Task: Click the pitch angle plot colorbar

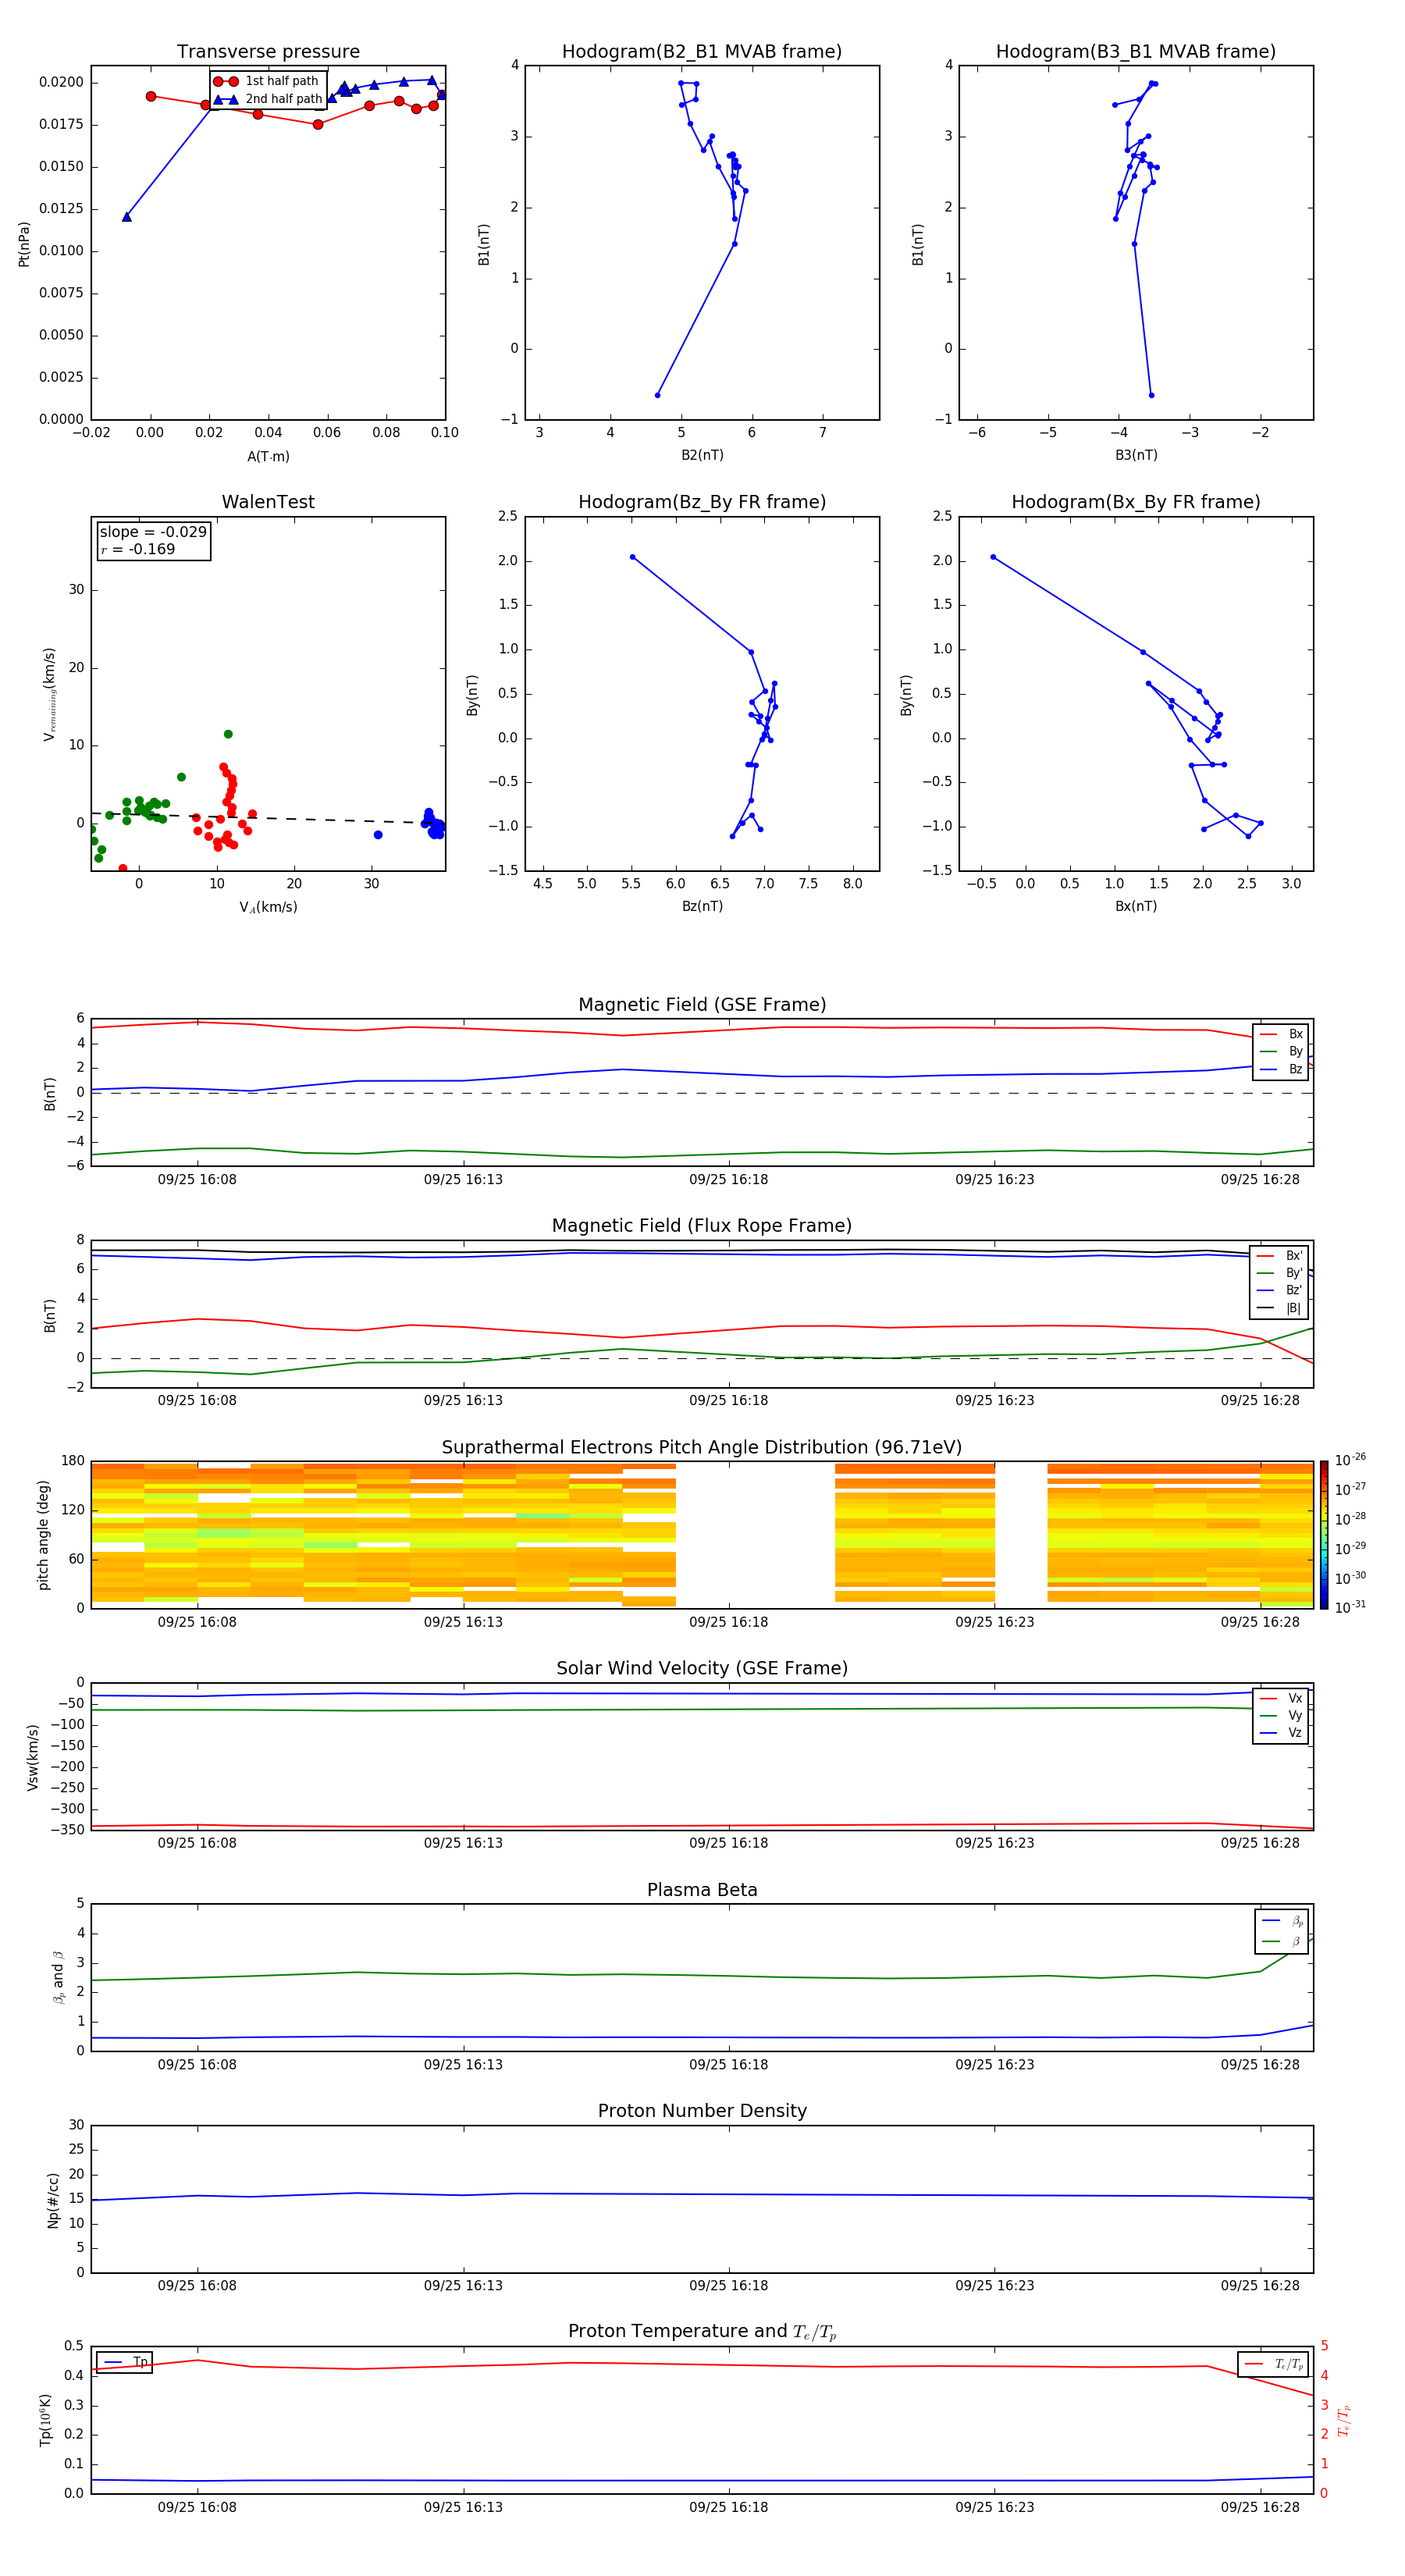Action: [x=1324, y=1535]
